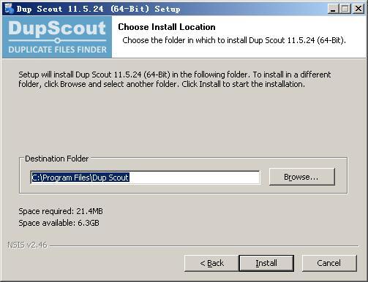Click the disabled maximize button
Screen dimensions: 368x282
pos(345,9)
